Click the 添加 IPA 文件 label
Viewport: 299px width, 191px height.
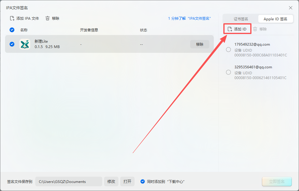(x=28, y=19)
